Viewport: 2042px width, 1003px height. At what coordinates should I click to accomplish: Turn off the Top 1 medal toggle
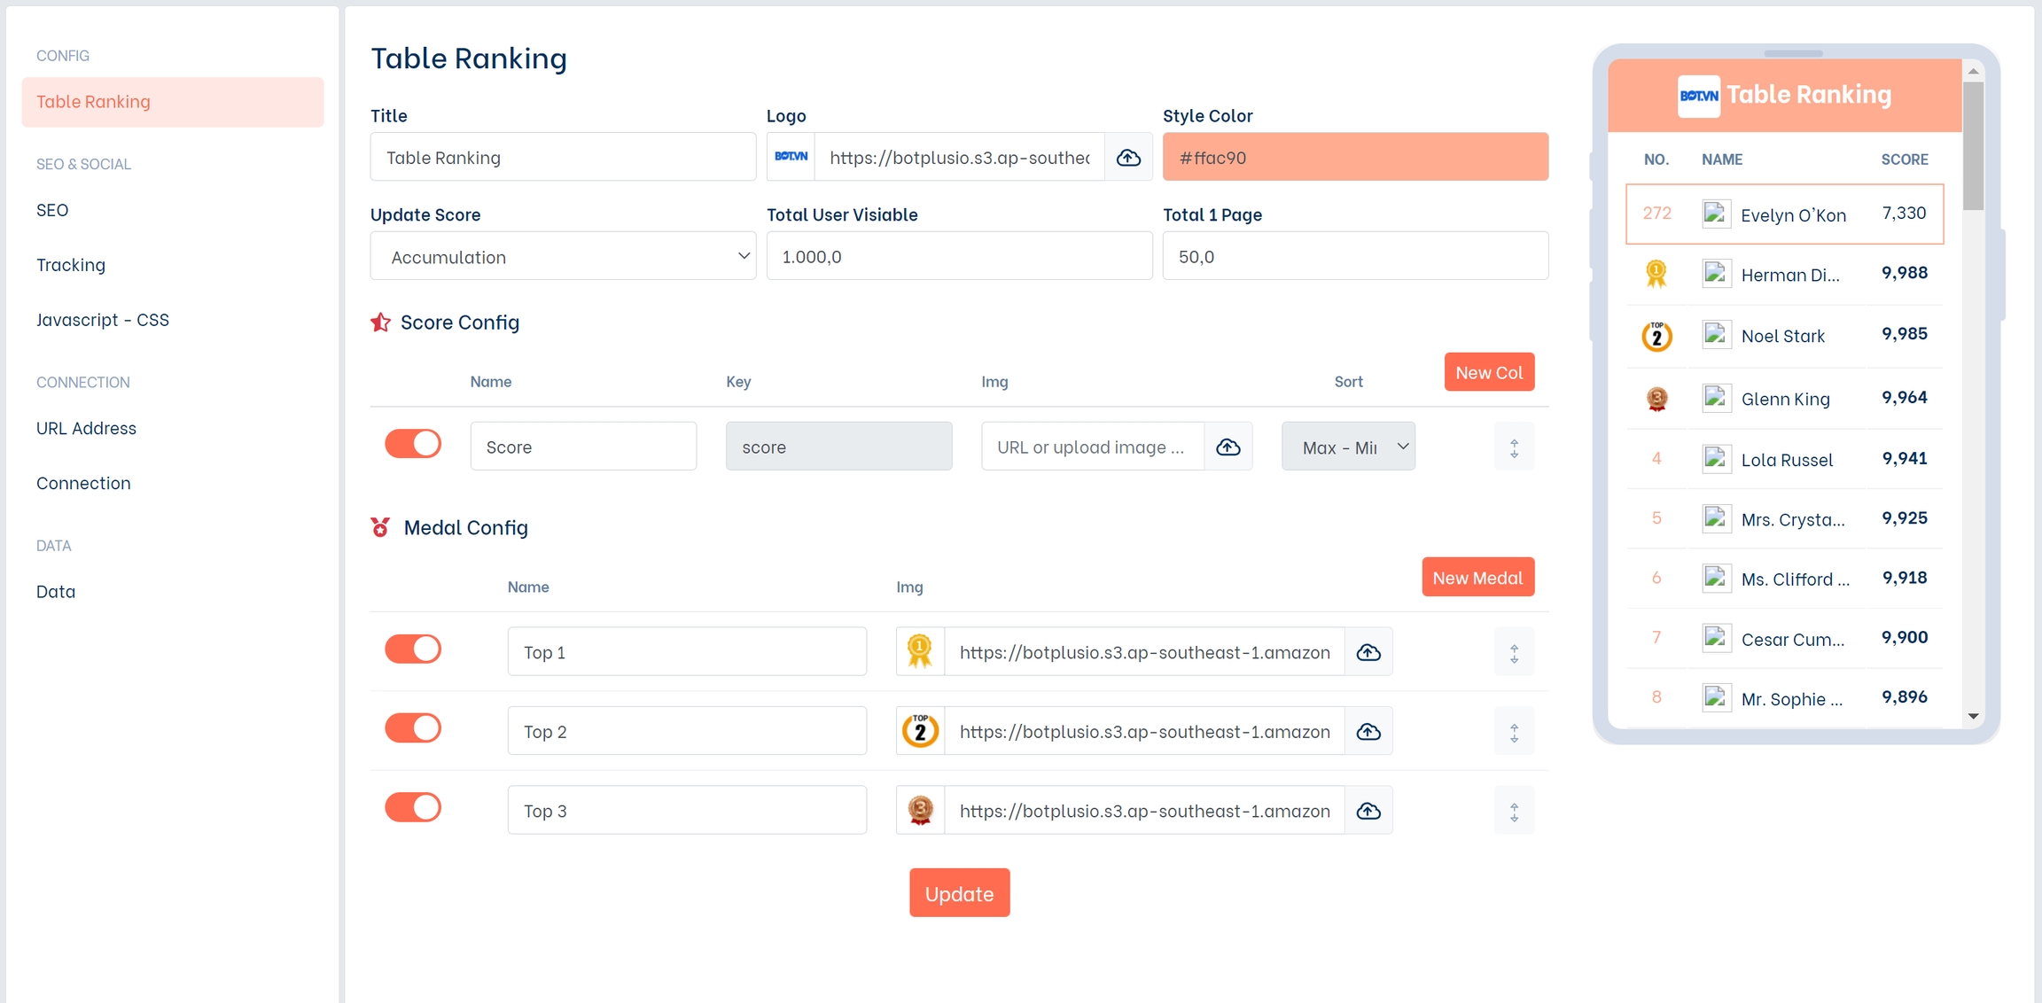click(x=413, y=649)
